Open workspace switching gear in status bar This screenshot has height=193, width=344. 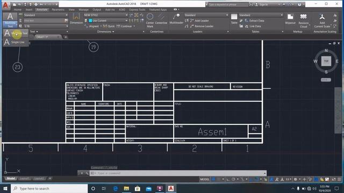pos(295,179)
